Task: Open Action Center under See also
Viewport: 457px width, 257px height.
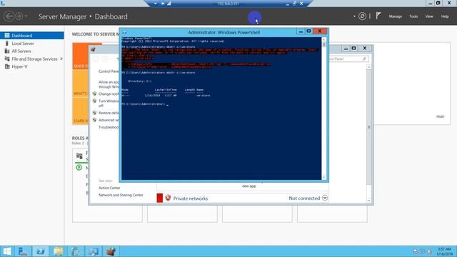Action: [x=109, y=188]
